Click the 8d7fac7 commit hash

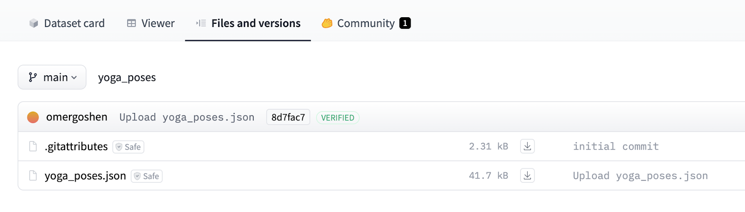tap(288, 117)
